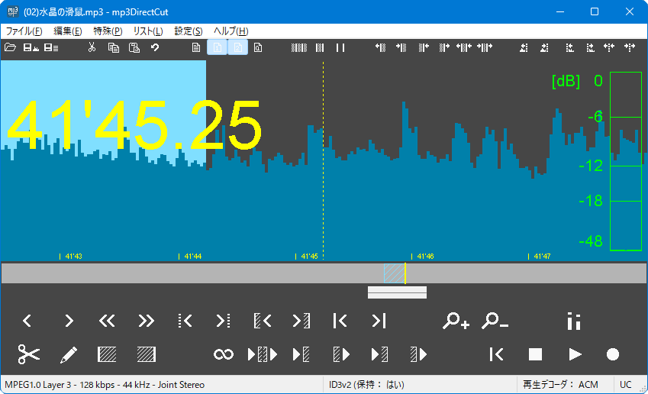Image resolution: width=648 pixels, height=394 pixels.
Task: Step backward with single left chevron
Action: [x=27, y=321]
